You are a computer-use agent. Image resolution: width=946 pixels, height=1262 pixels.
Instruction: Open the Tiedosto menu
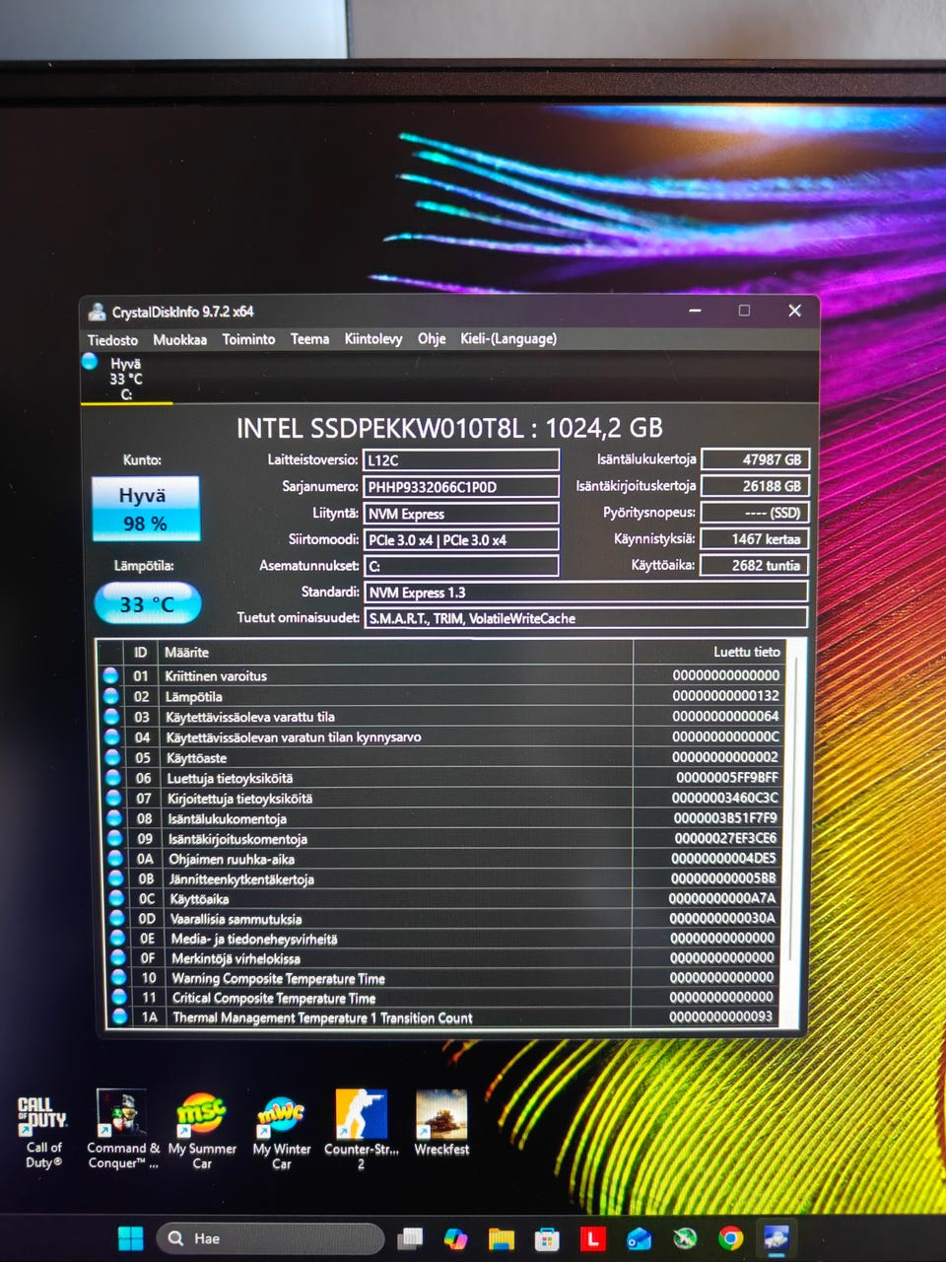point(112,339)
